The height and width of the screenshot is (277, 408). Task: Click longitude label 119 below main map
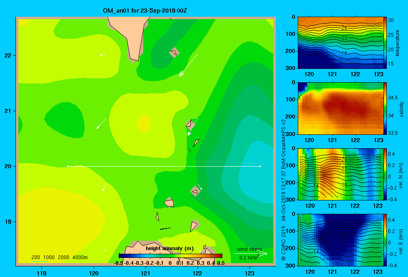pos(42,273)
